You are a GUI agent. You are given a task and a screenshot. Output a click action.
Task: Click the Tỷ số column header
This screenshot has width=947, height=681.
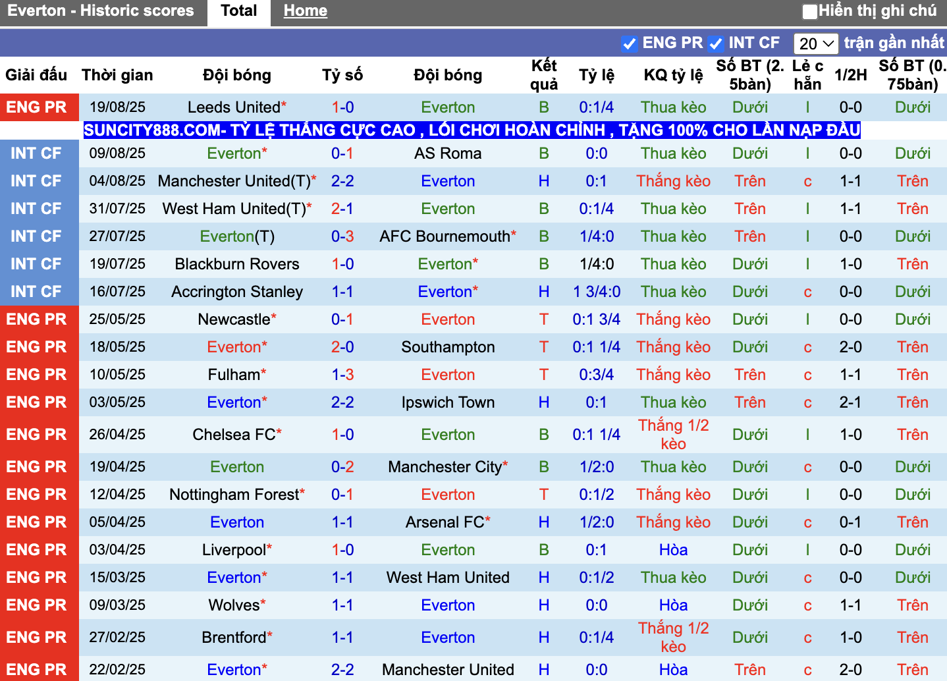342,75
